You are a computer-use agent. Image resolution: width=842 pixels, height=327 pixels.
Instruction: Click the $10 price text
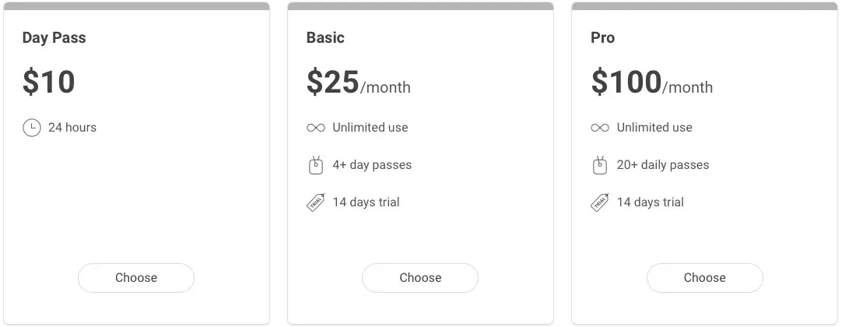tap(48, 82)
